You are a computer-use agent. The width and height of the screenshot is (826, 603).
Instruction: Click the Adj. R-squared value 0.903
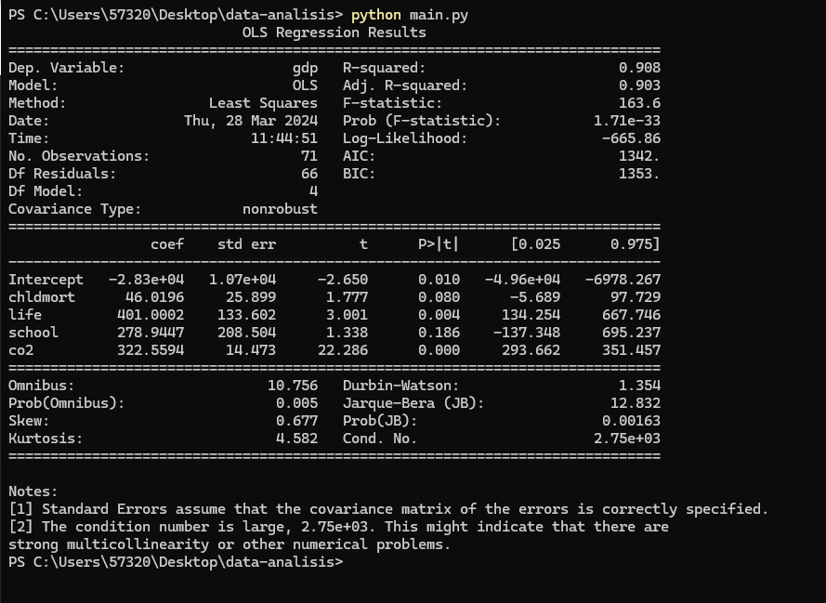639,85
